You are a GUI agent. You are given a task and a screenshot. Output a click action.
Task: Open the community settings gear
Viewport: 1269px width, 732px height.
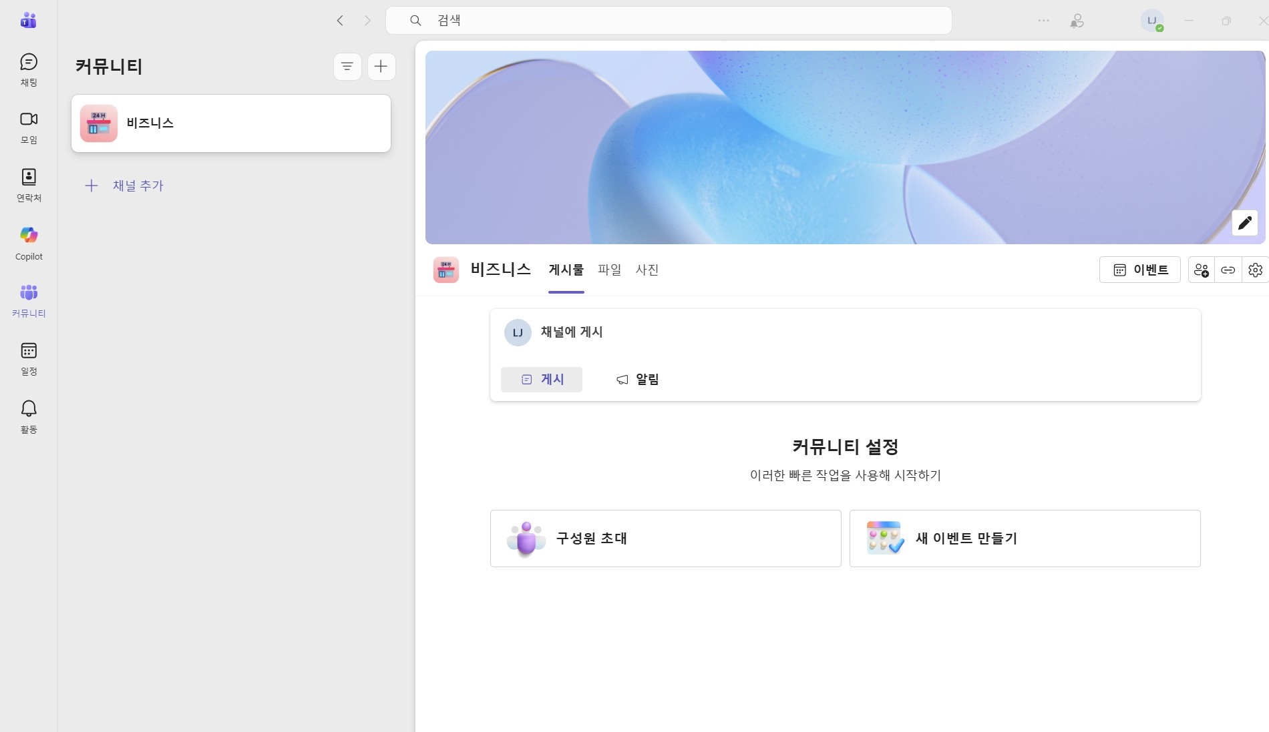pos(1255,270)
